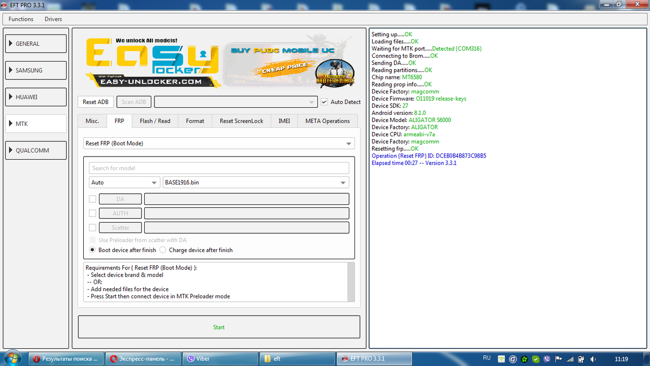Select Boot device after finish option
This screenshot has height=366, width=650.
click(x=92, y=250)
